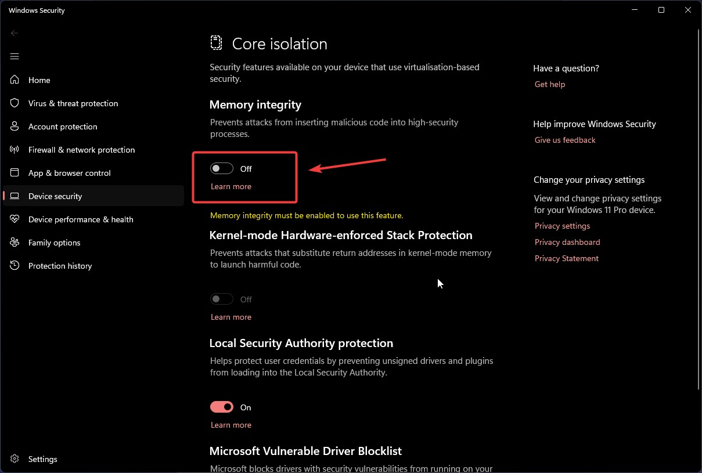Collapse the navigation sidebar with hamburger menu

coord(14,56)
